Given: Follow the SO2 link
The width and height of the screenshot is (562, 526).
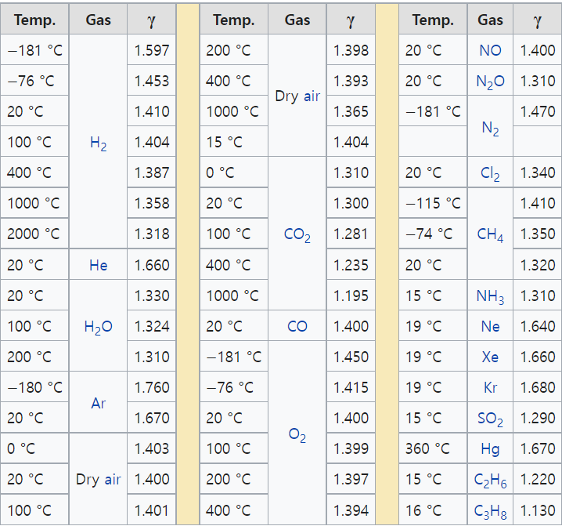Looking at the screenshot, I should point(490,419).
